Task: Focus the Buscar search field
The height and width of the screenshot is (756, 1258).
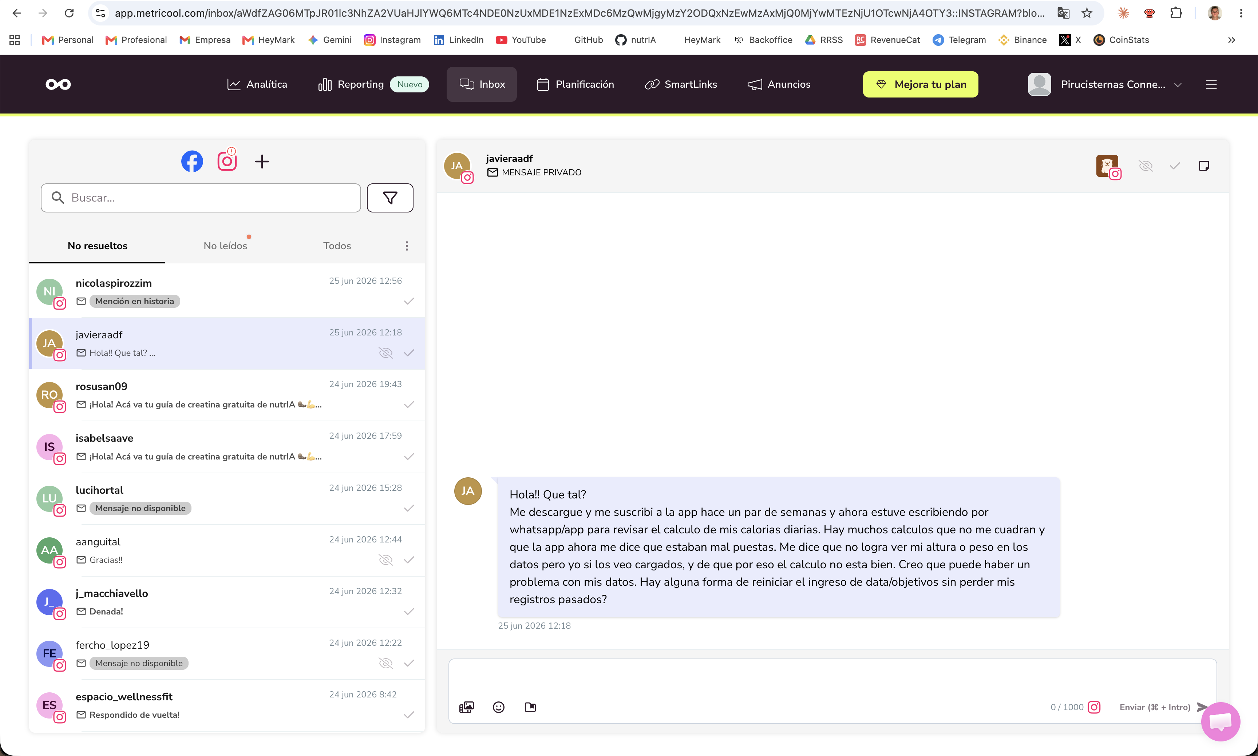Action: pyautogui.click(x=201, y=198)
